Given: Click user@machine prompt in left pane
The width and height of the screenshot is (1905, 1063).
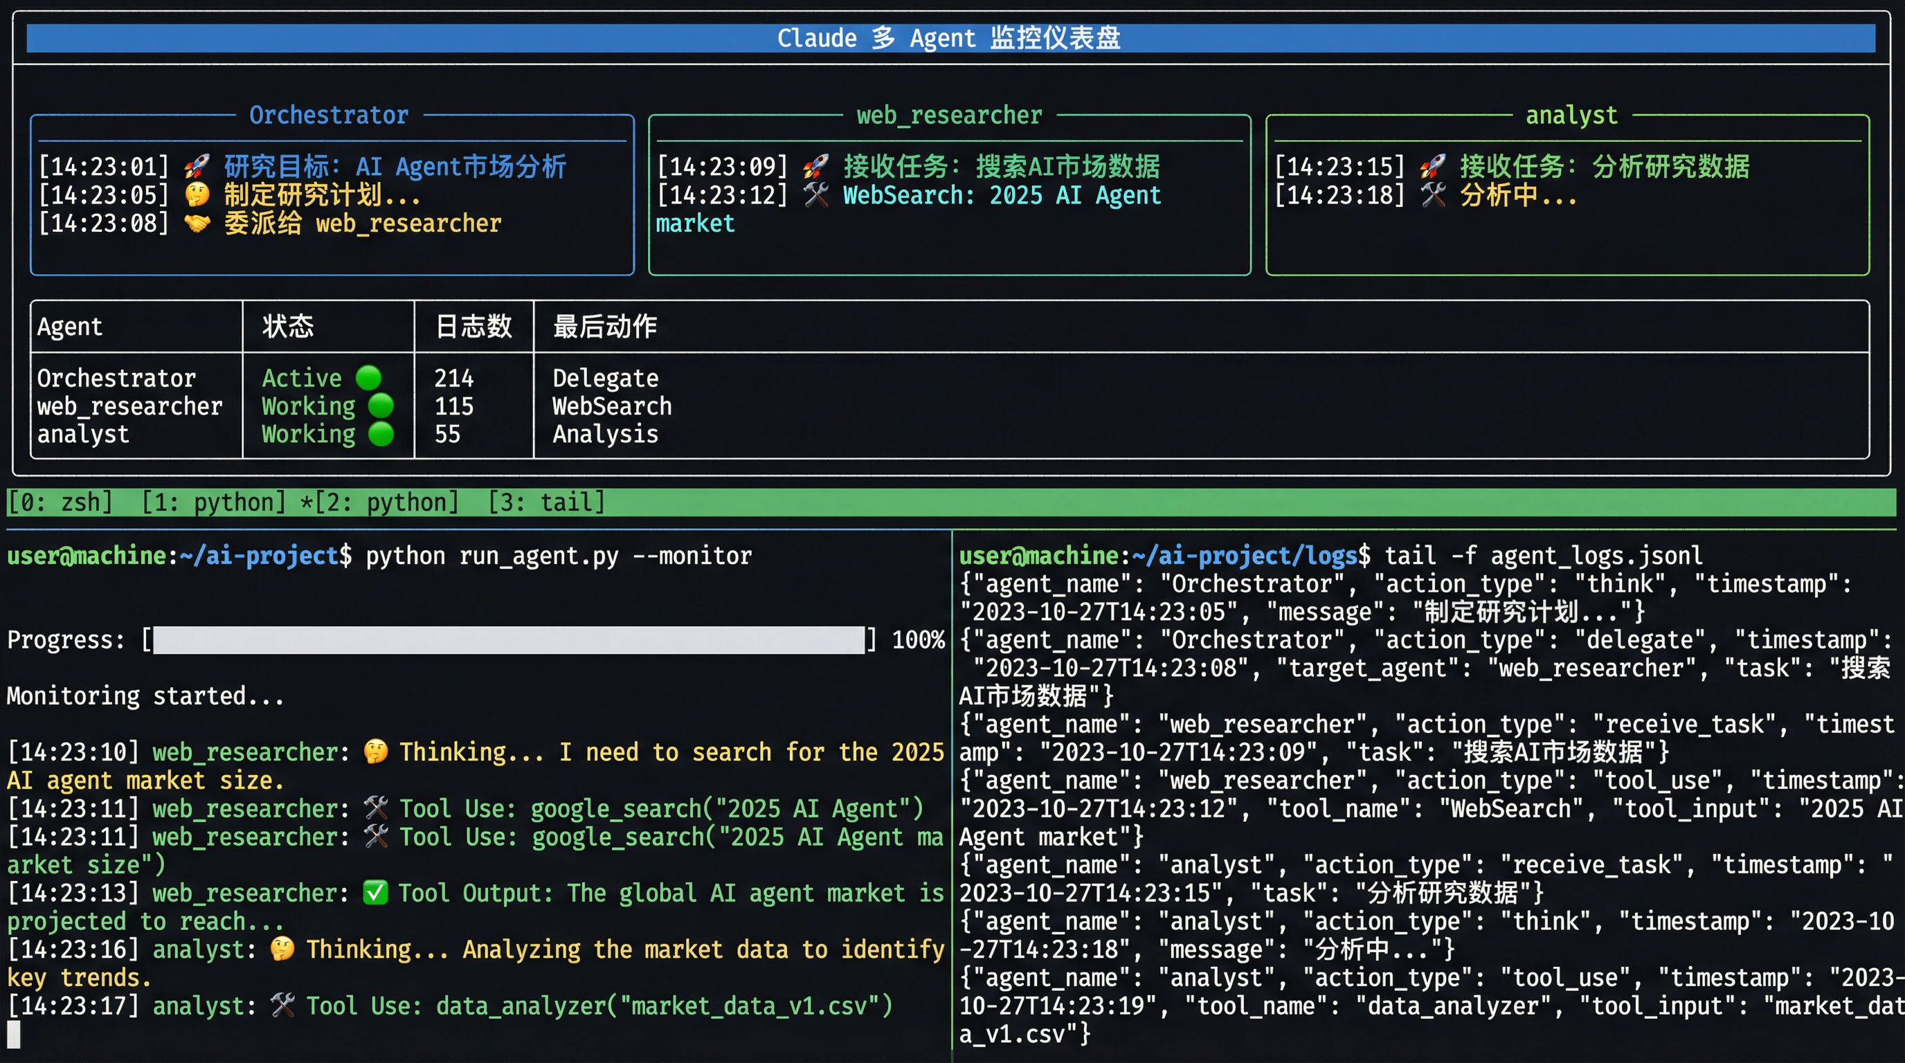Looking at the screenshot, I should click(87, 555).
